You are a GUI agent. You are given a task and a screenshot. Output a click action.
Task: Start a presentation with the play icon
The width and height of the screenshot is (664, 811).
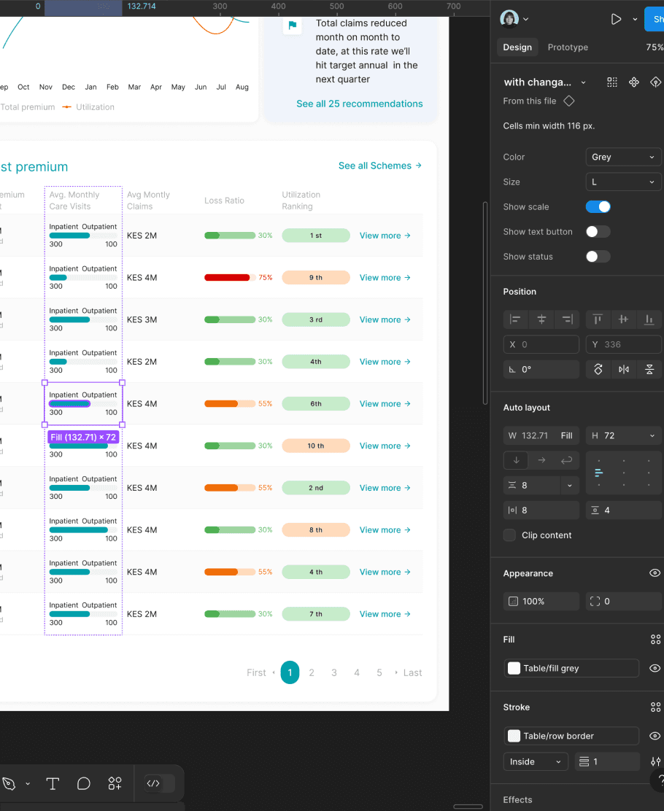615,19
